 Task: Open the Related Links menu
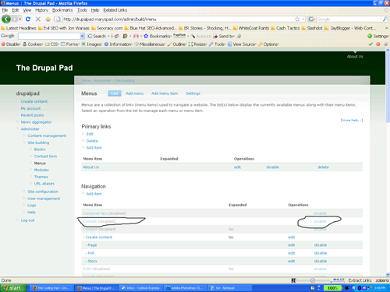(x=115, y=10)
